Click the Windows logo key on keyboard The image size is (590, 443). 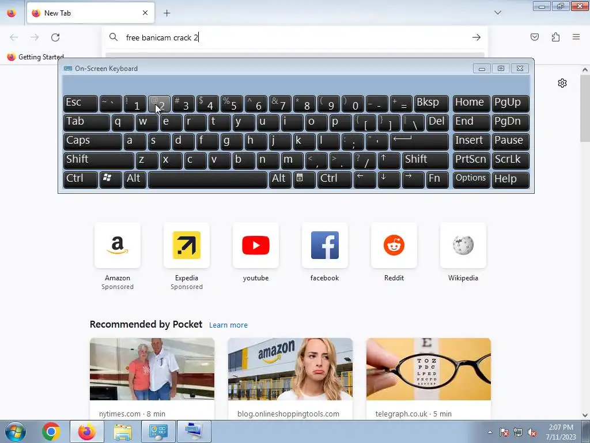tap(111, 179)
